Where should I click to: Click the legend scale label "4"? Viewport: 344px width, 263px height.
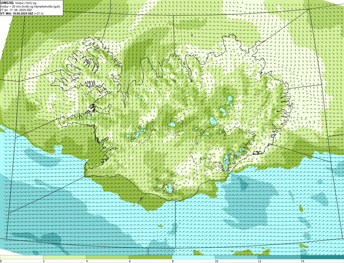coord(87,261)
